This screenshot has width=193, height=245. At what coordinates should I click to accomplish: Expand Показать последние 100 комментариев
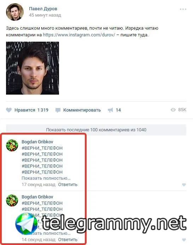coord(96,130)
